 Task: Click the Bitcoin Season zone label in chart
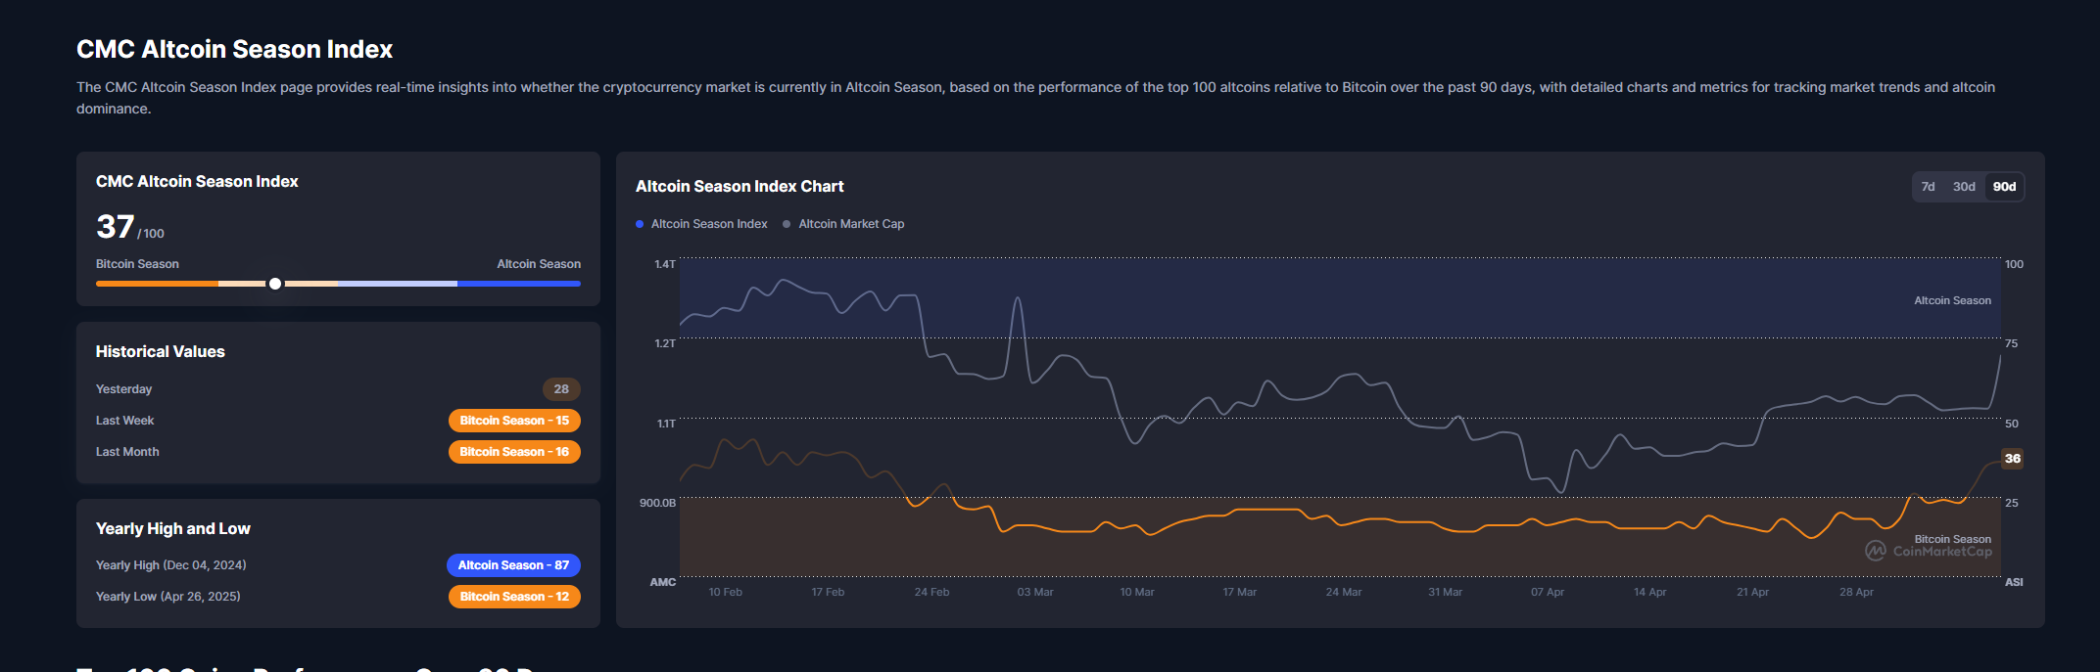tap(1952, 539)
